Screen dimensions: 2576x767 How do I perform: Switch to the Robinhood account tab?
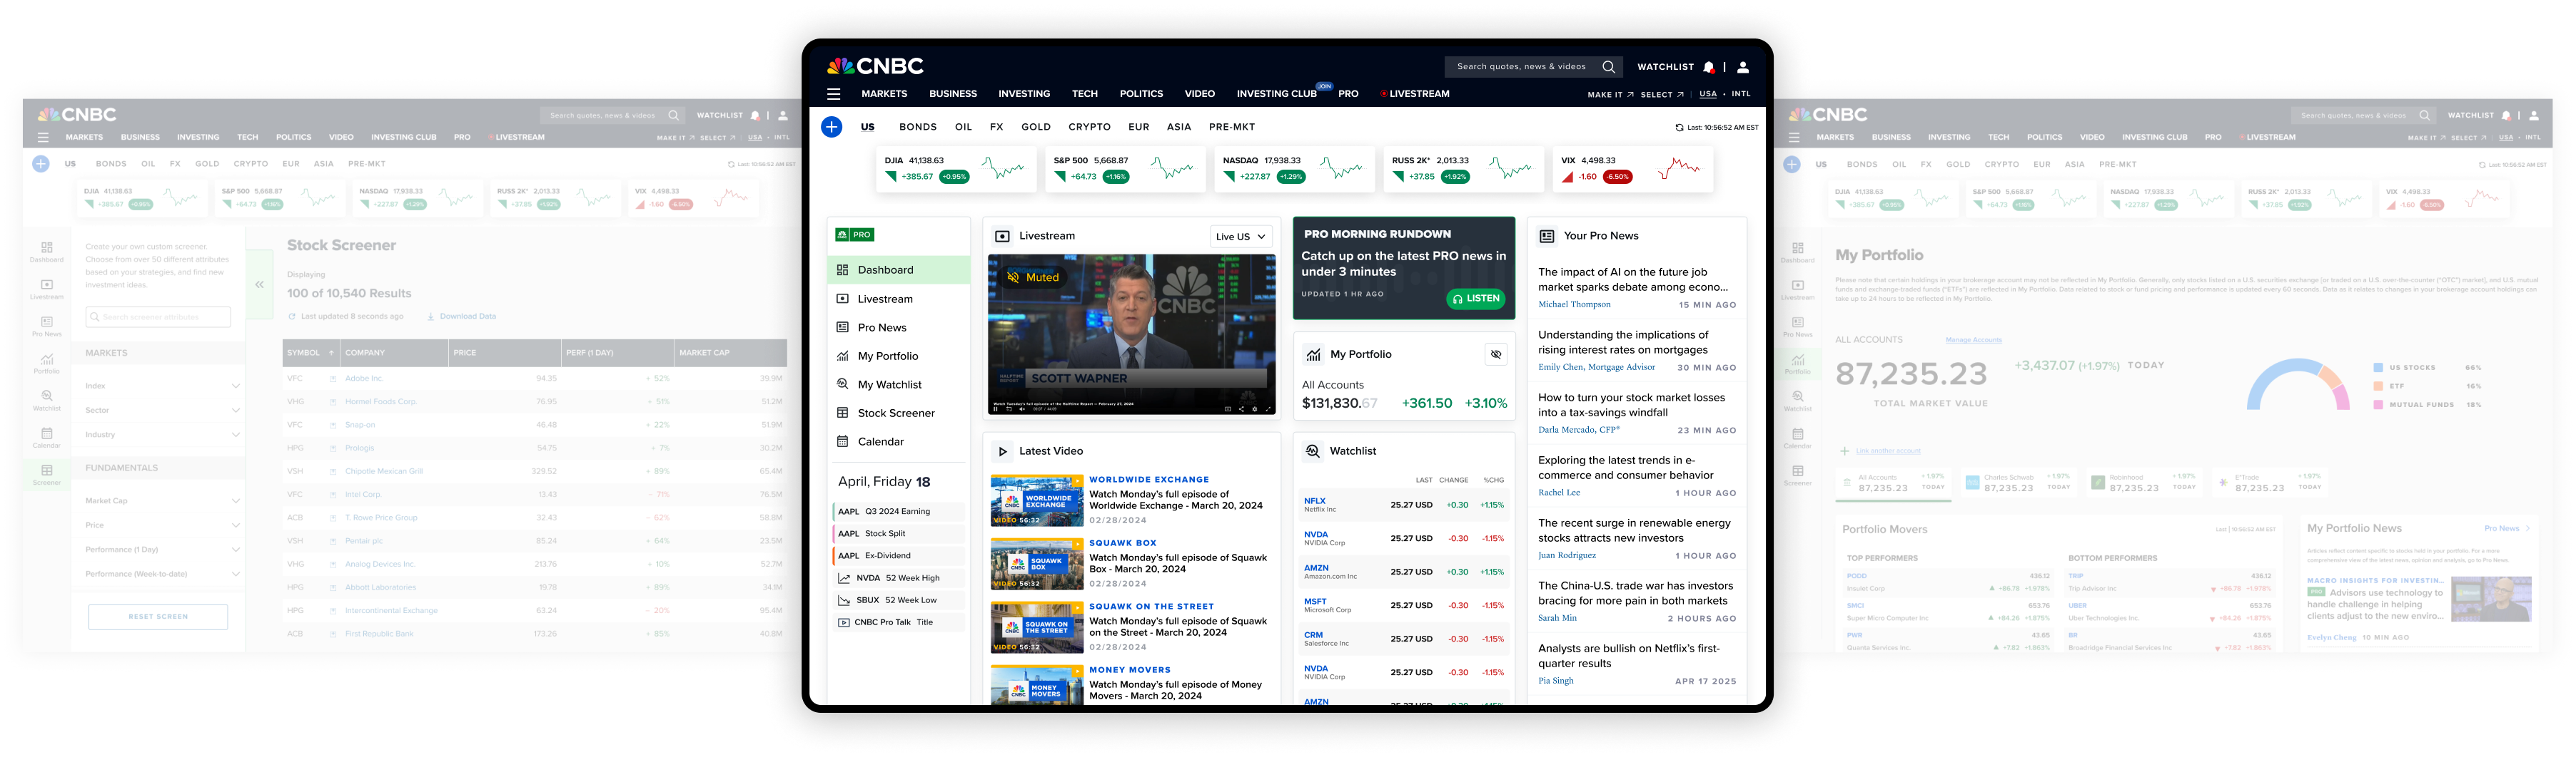[2144, 483]
